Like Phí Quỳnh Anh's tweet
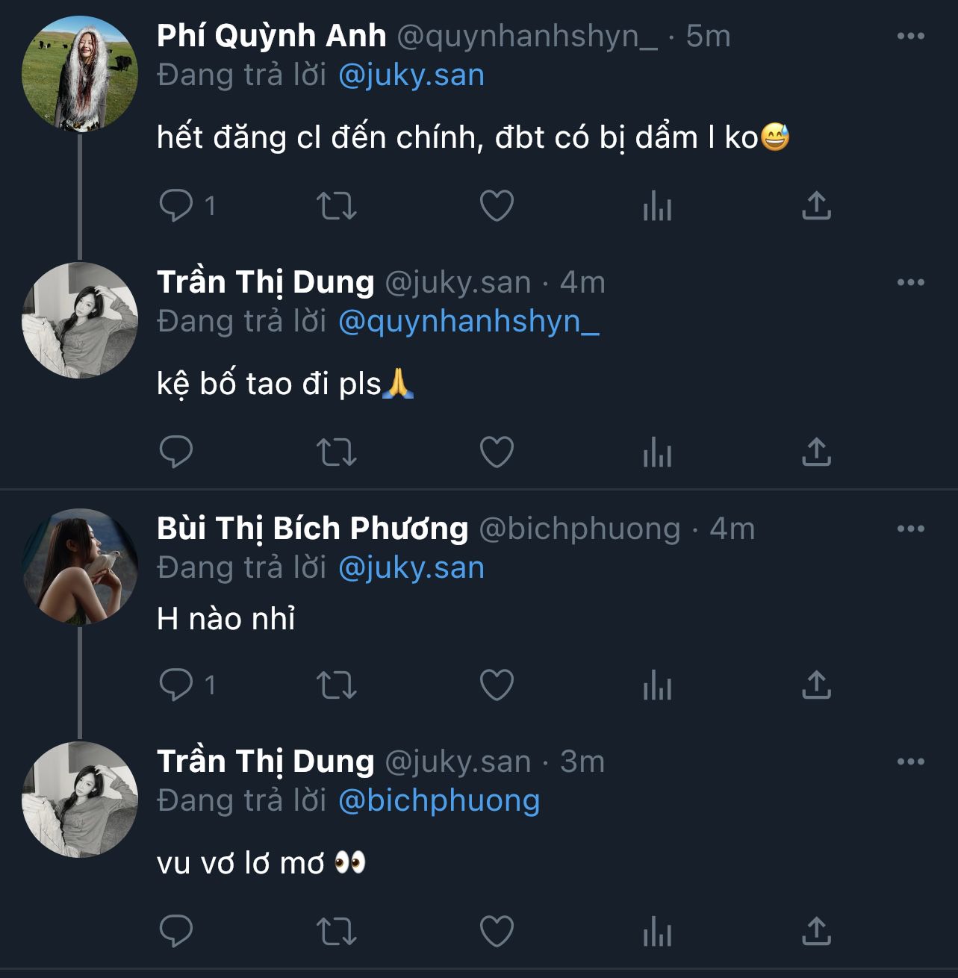The image size is (958, 978). pyautogui.click(x=497, y=205)
